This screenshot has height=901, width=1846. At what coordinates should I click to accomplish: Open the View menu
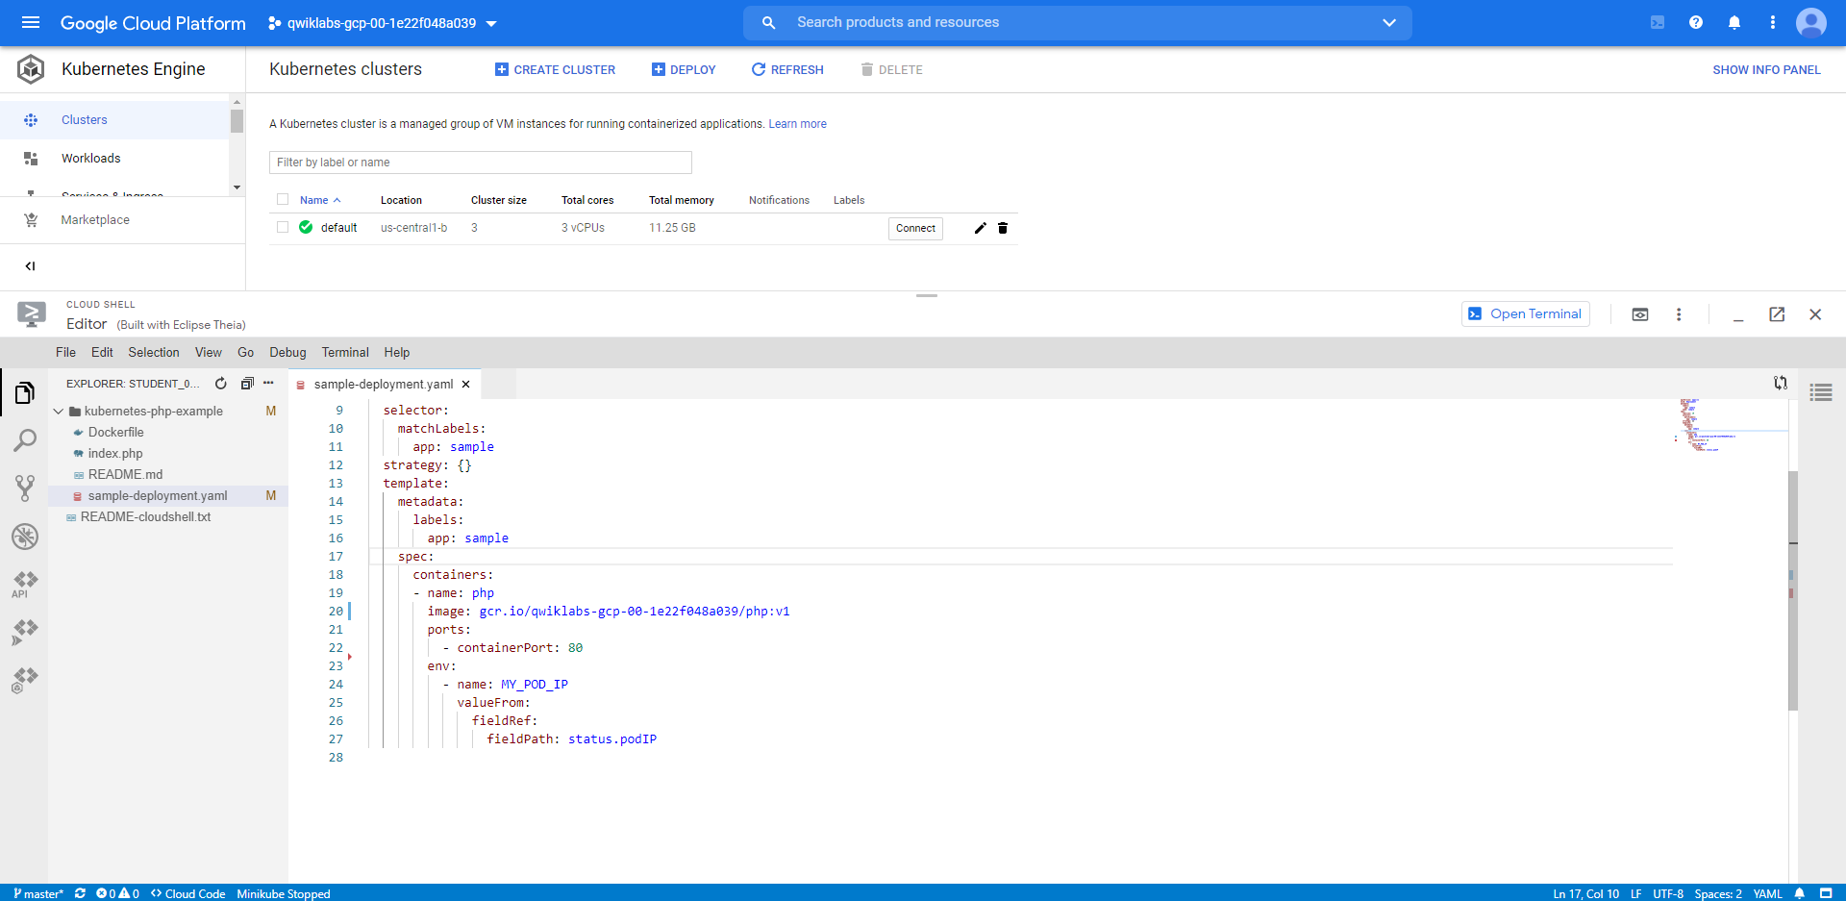(x=209, y=353)
